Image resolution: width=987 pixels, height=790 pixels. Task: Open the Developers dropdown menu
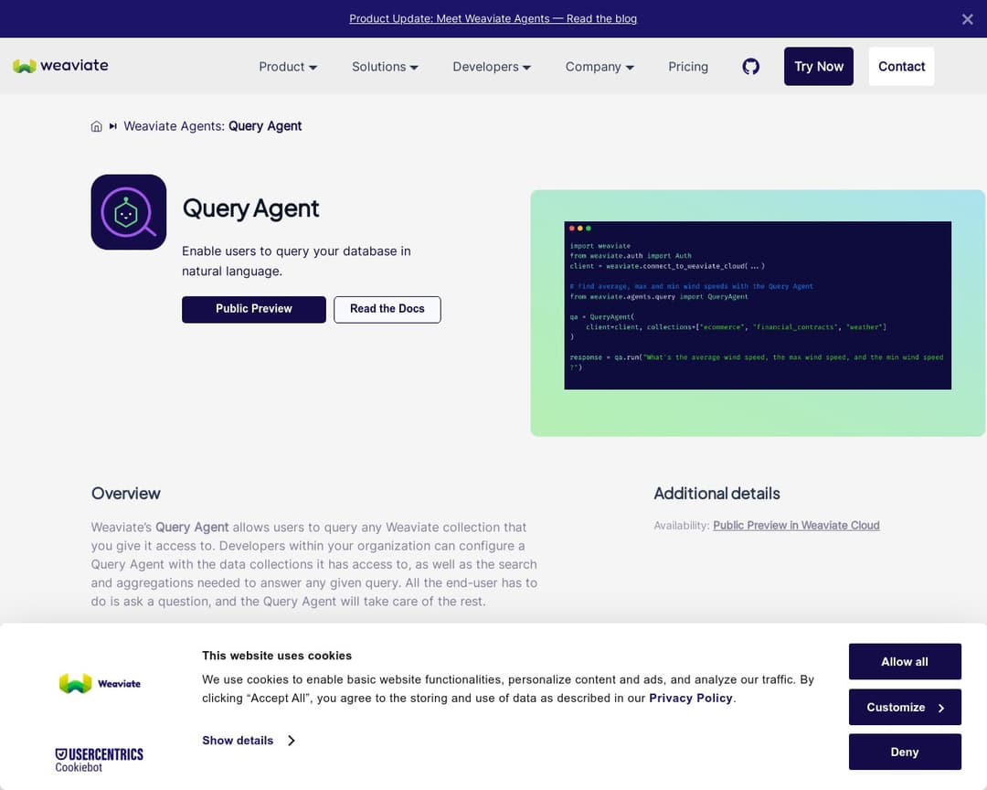(492, 67)
